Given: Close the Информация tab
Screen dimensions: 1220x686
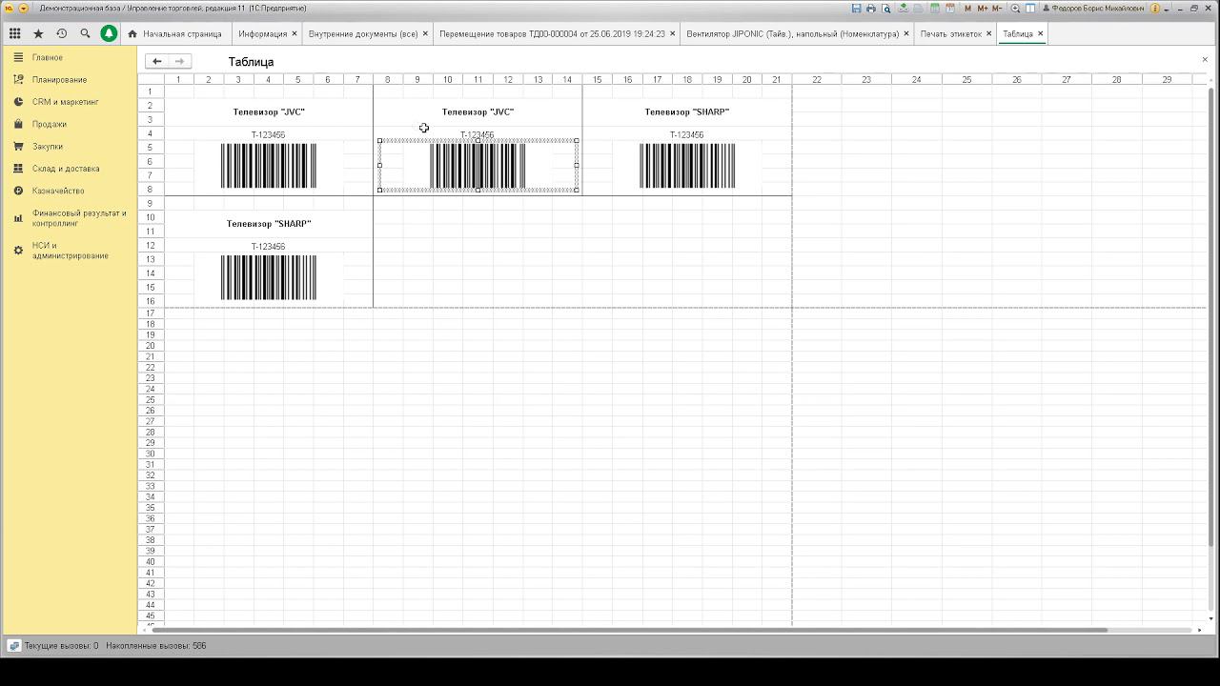Looking at the screenshot, I should click(295, 33).
